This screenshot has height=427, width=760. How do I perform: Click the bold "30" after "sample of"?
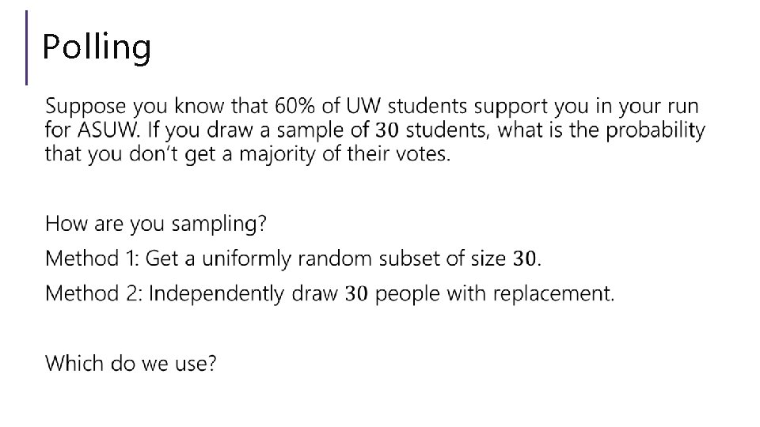tap(386, 129)
